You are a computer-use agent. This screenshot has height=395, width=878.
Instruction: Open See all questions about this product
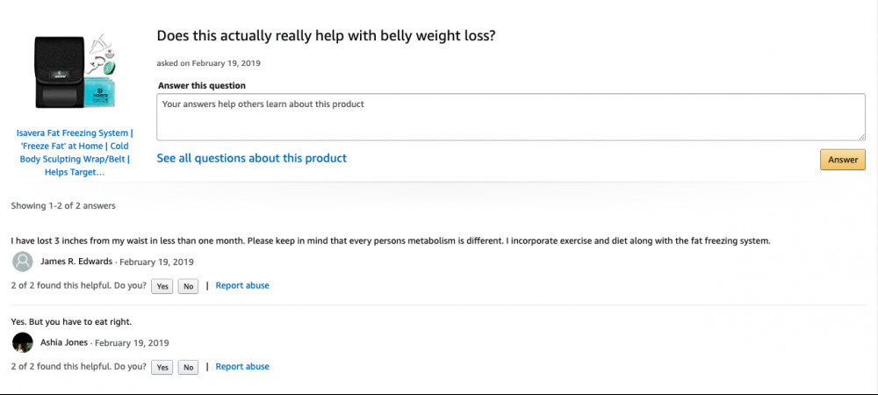(x=251, y=158)
